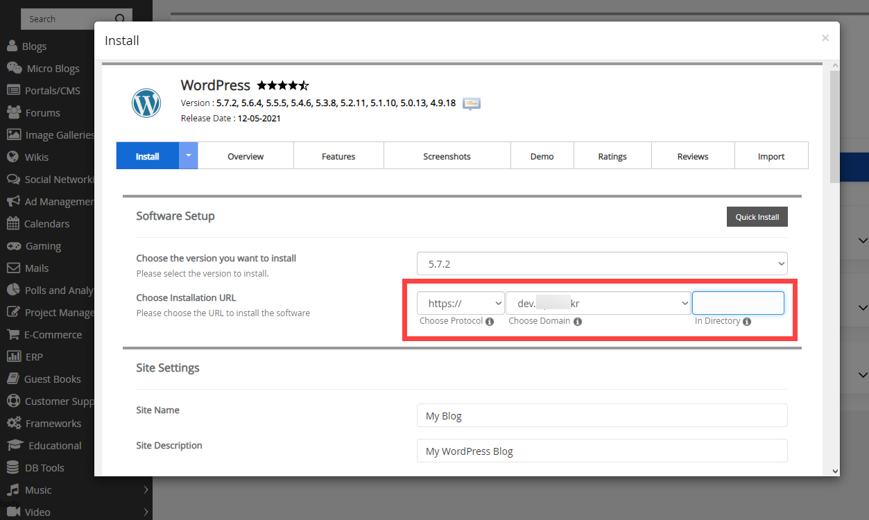Click the Site Name field

pyautogui.click(x=602, y=415)
